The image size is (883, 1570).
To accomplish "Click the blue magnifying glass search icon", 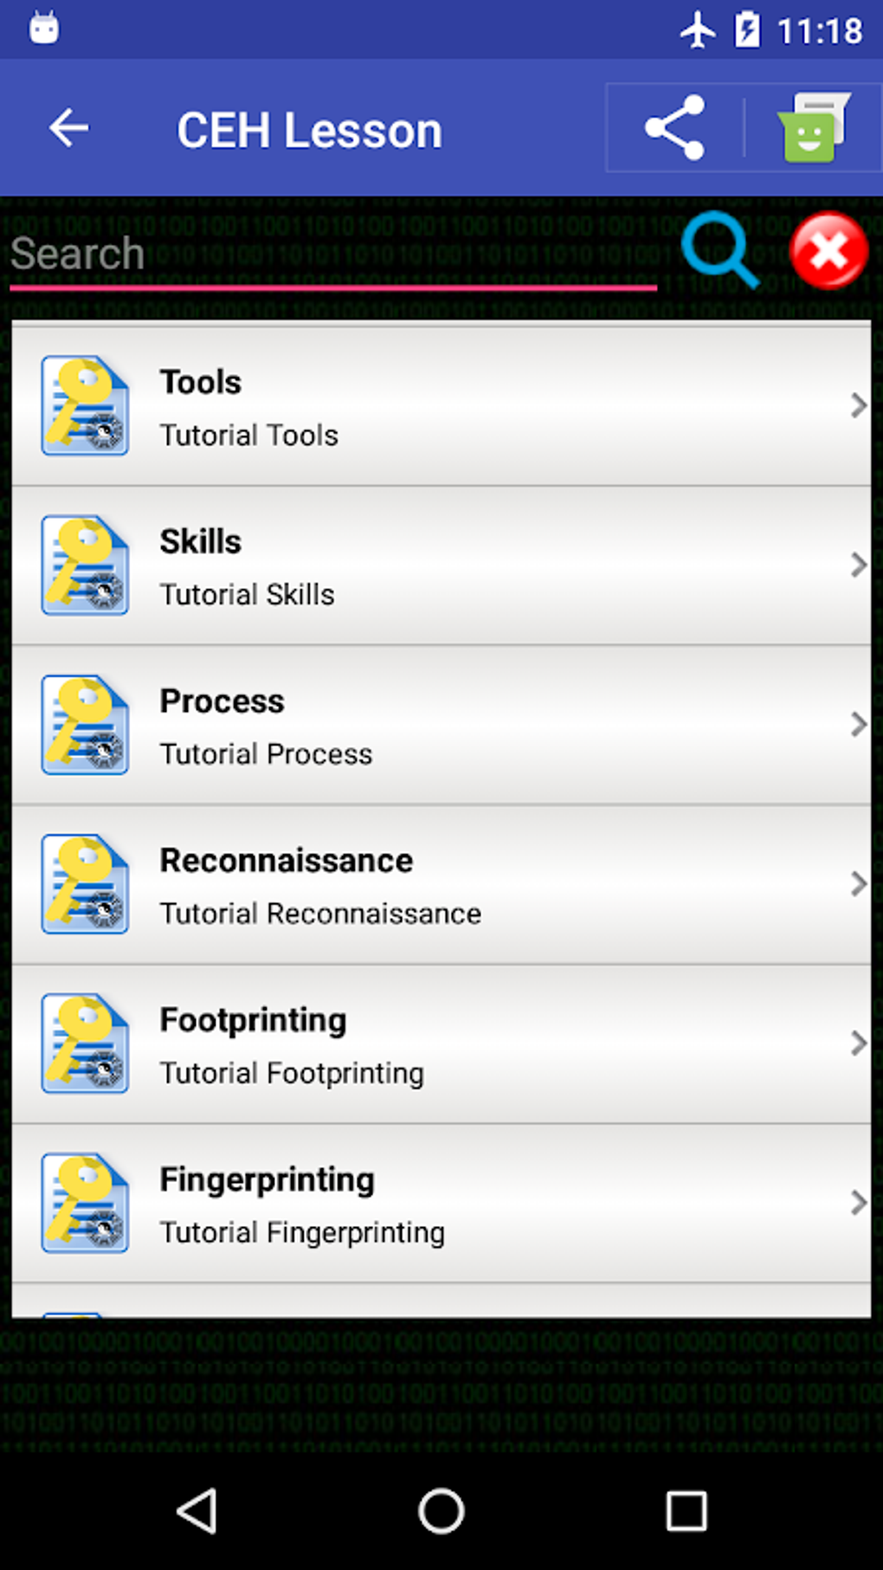I will tap(719, 250).
